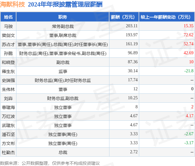Click the 监事 position cell
Viewport: 195px width, 166px height.
click(63, 71)
